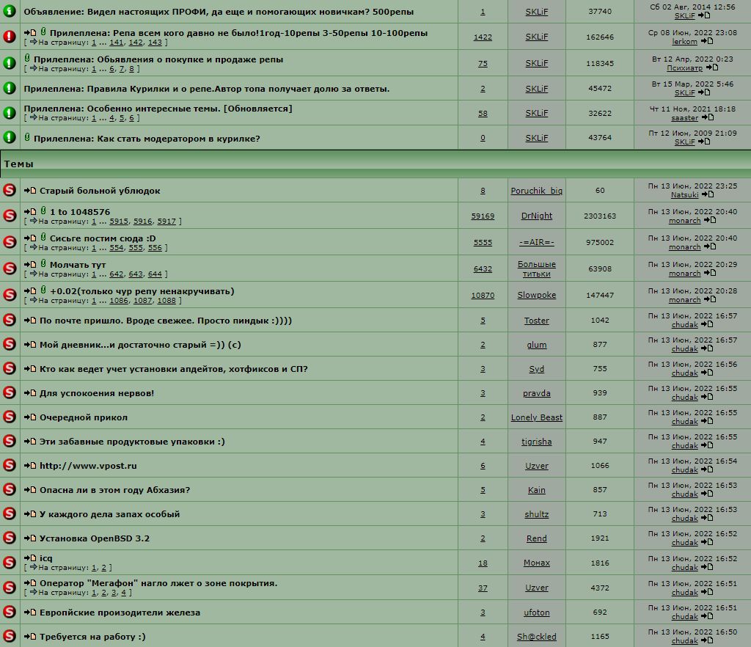Open profile of author Большые титьки

point(536,268)
